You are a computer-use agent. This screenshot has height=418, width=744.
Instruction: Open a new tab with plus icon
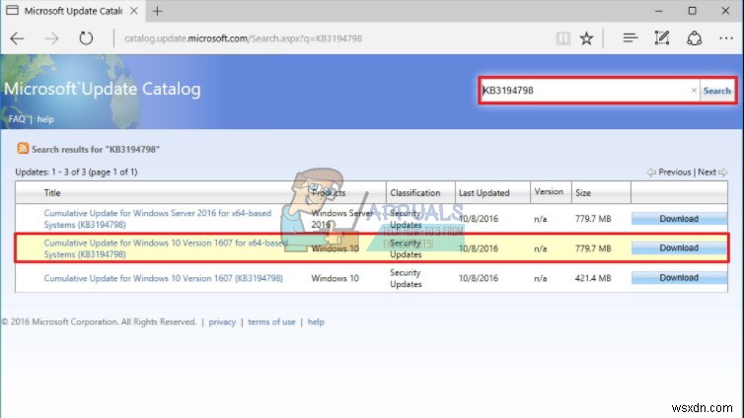pyautogui.click(x=158, y=11)
